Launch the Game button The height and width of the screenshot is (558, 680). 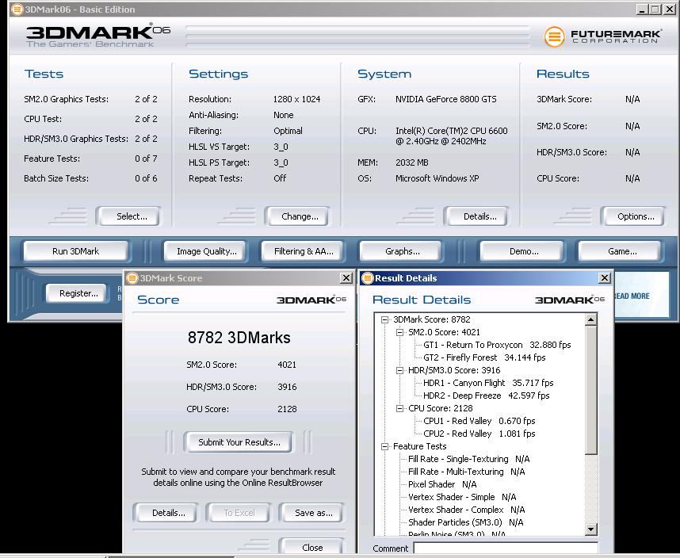pyautogui.click(x=620, y=251)
